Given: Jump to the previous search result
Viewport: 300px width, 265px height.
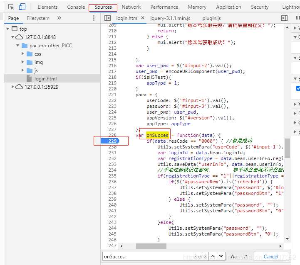Looking at the screenshot, I should (x=213, y=256).
